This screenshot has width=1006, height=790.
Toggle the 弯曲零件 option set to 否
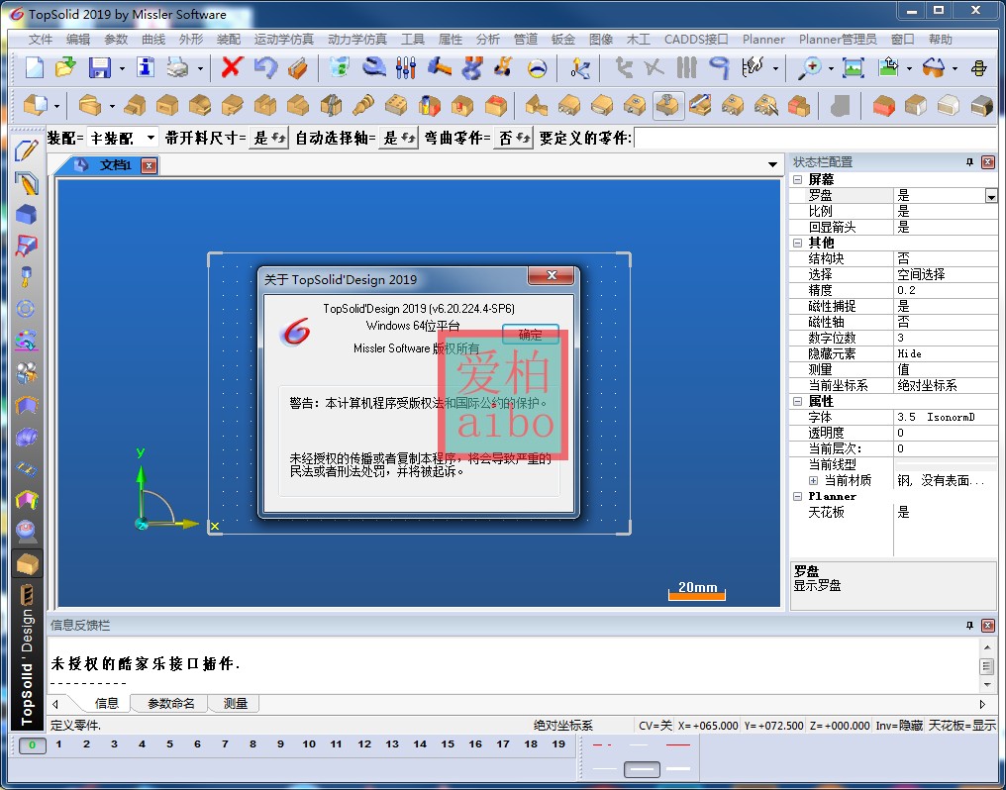[513, 138]
